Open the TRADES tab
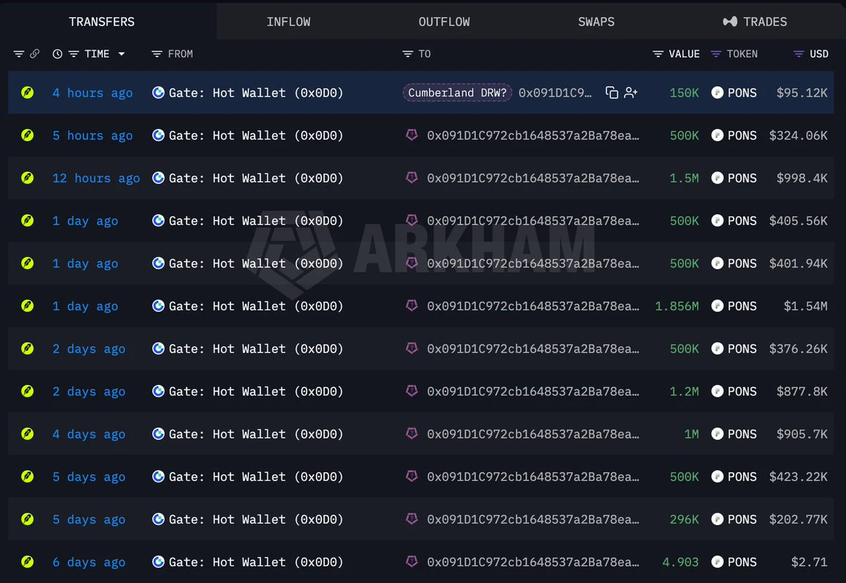The width and height of the screenshot is (846, 583). (755, 22)
